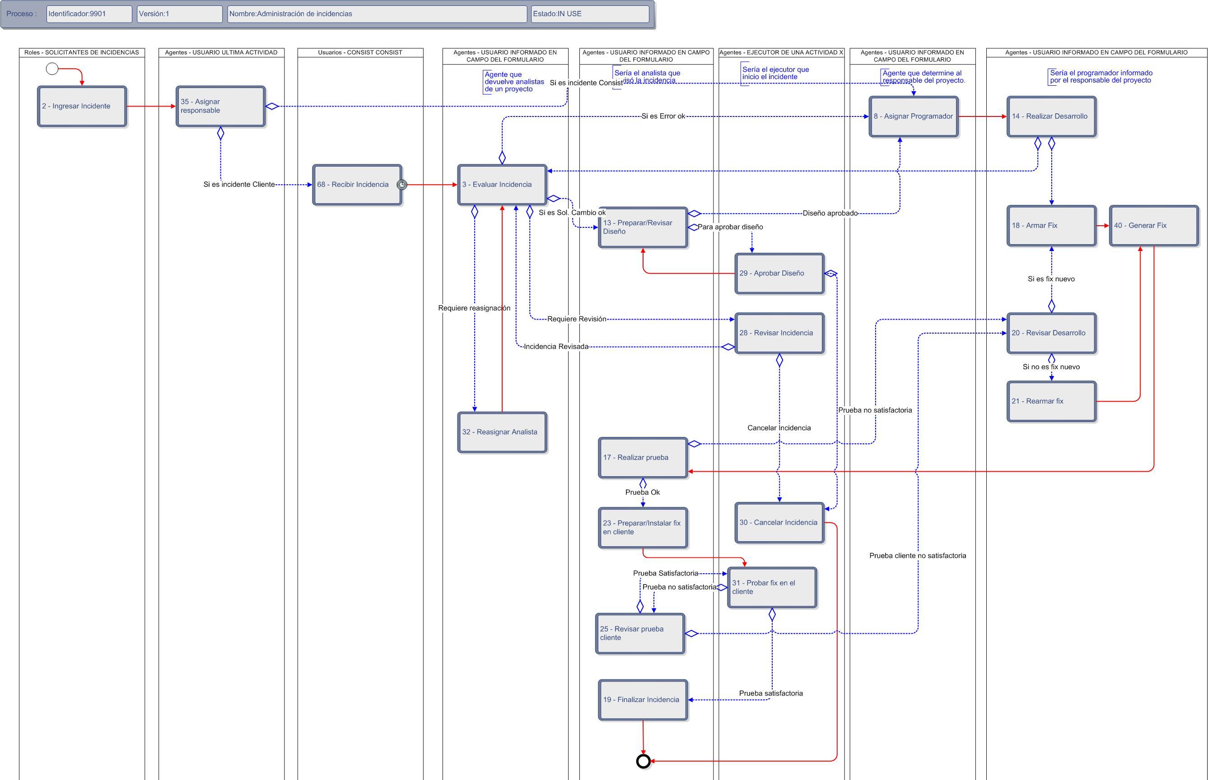Select '31 - Probar fix en el cliente'
This screenshot has height=780, width=1208.
[772, 588]
